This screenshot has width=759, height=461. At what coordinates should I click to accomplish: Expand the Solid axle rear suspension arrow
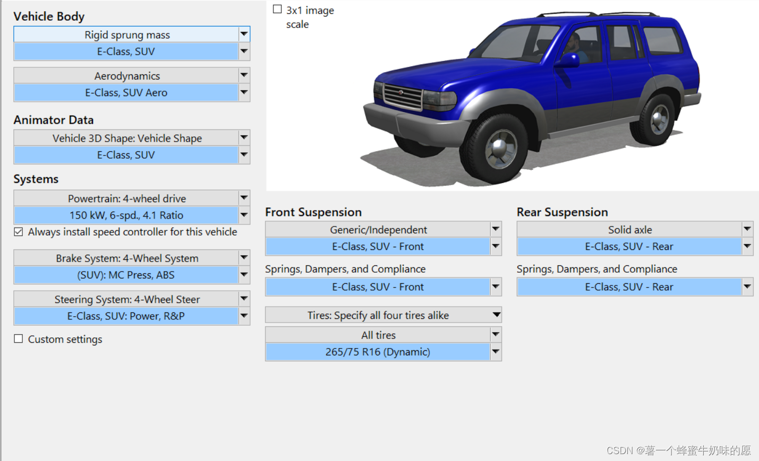[x=747, y=229]
